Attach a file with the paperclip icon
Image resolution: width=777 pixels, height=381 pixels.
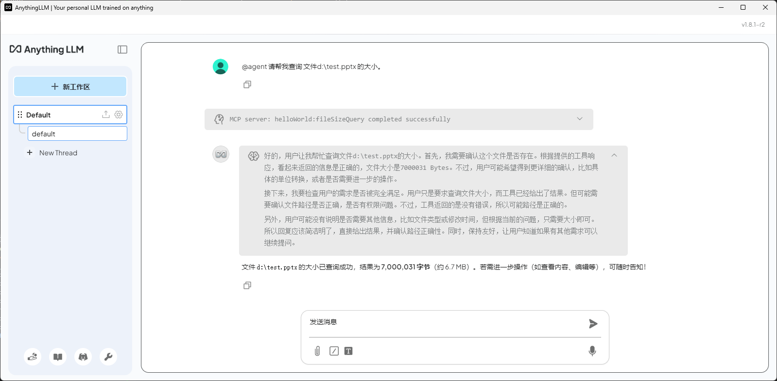[x=317, y=351]
